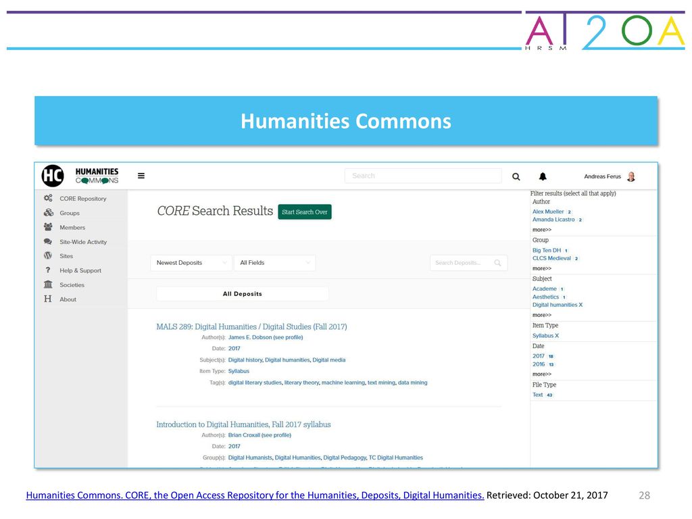
Task: Filter by subject Aesthetics
Action: (x=545, y=297)
